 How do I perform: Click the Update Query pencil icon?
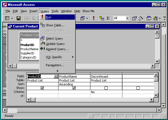point(42,44)
